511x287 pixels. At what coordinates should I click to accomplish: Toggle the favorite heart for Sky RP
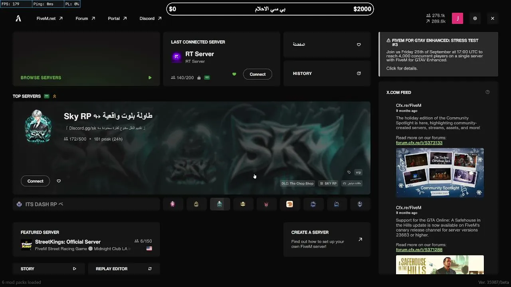coord(59,181)
